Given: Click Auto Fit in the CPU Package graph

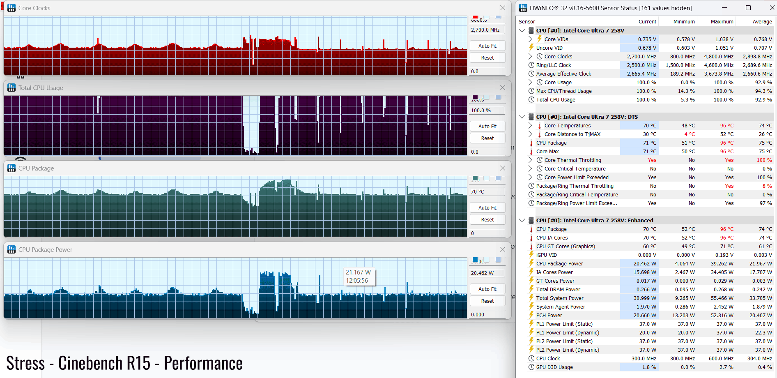Looking at the screenshot, I should 487,207.
